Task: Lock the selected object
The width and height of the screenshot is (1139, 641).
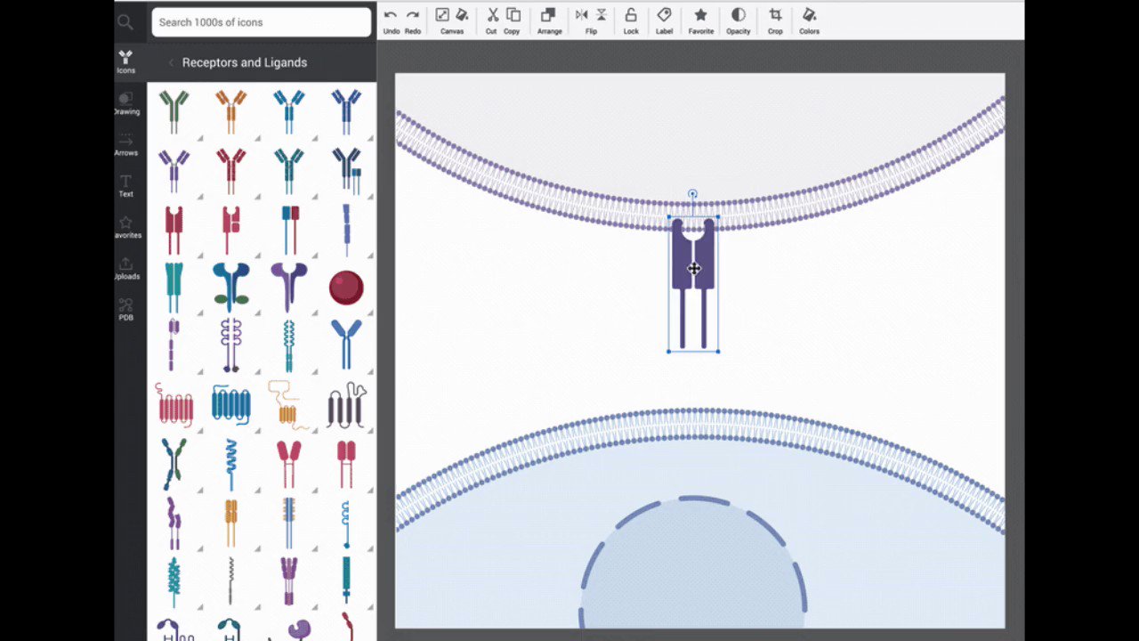Action: pos(631,21)
